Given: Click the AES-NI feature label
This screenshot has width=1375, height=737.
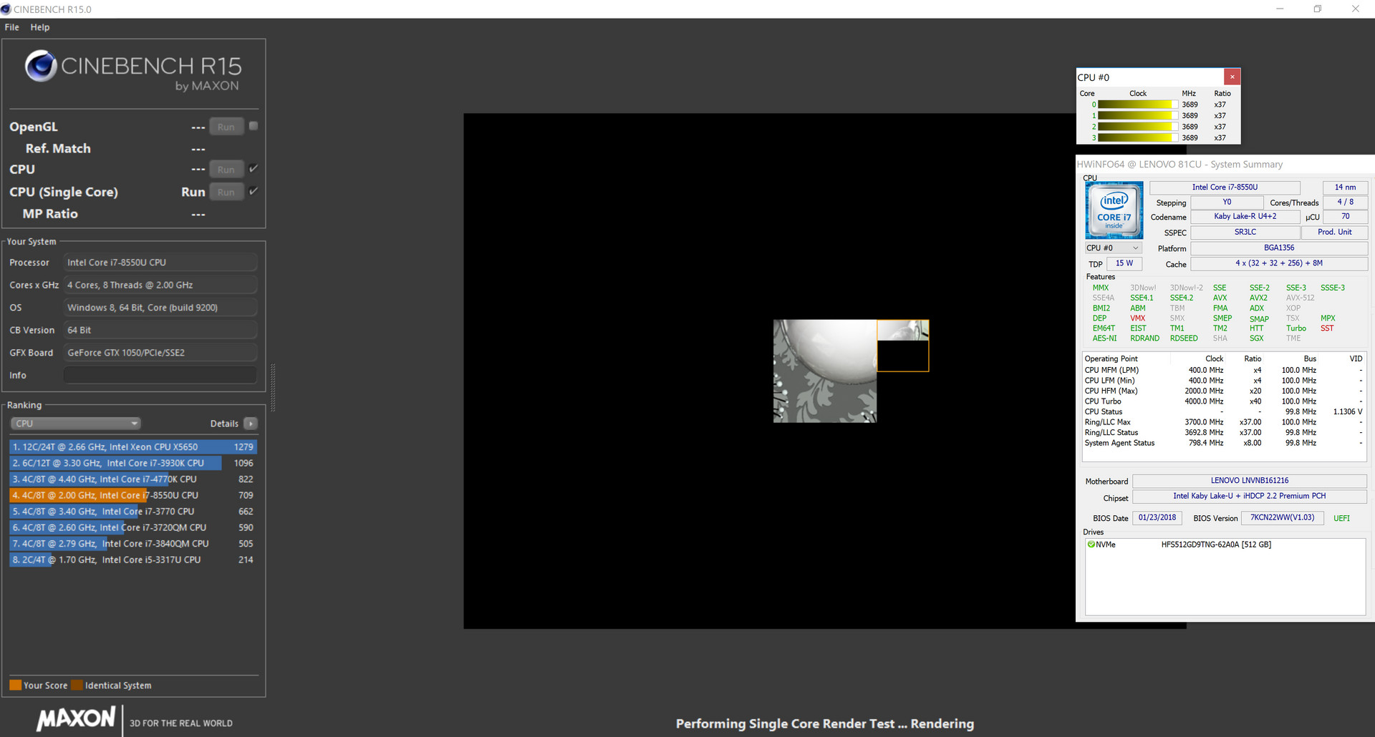Looking at the screenshot, I should (x=1104, y=338).
